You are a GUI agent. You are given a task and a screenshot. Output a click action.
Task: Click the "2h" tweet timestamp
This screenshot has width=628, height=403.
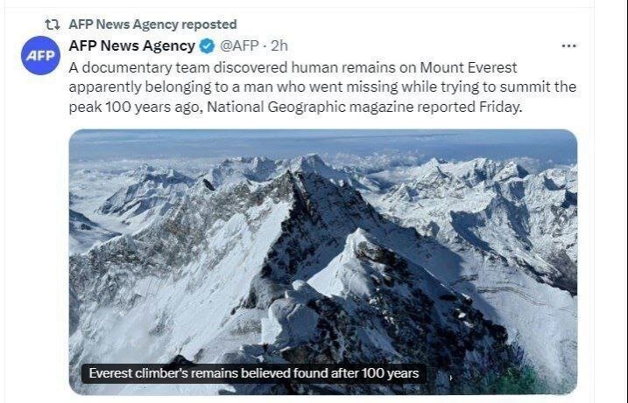(279, 45)
